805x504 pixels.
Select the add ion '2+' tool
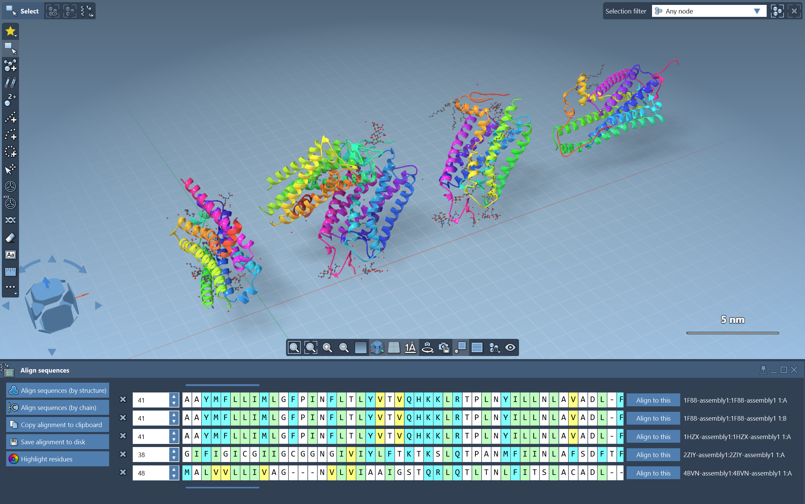10,99
